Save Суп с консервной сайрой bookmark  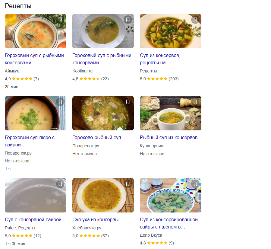(x=60, y=184)
